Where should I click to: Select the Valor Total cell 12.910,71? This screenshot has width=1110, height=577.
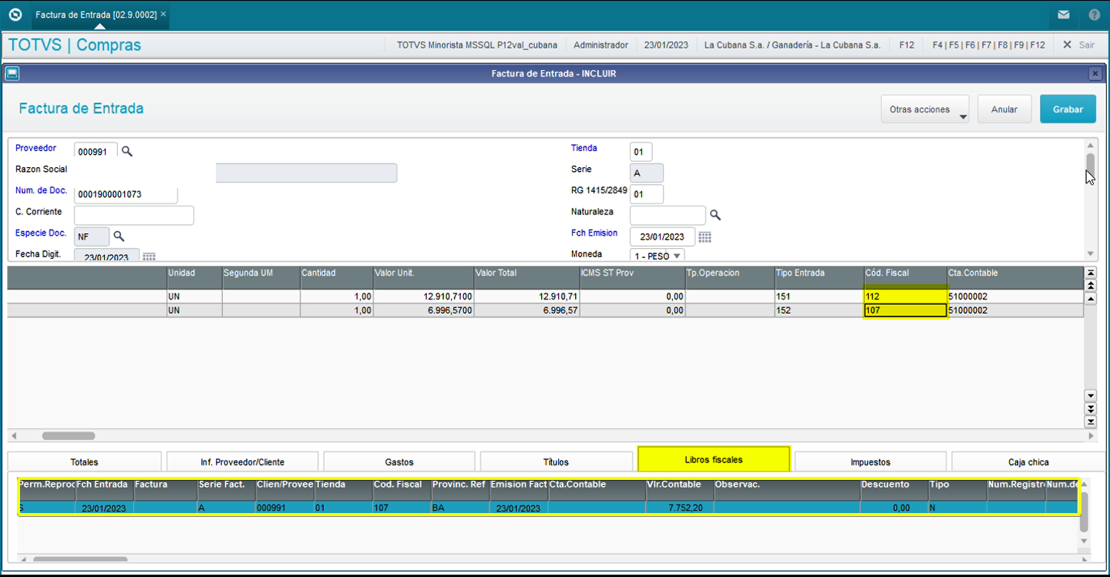526,296
